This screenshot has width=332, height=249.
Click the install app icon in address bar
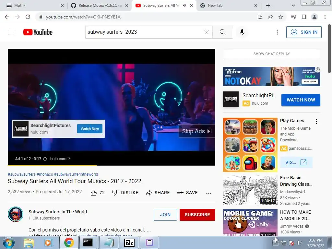260,17
